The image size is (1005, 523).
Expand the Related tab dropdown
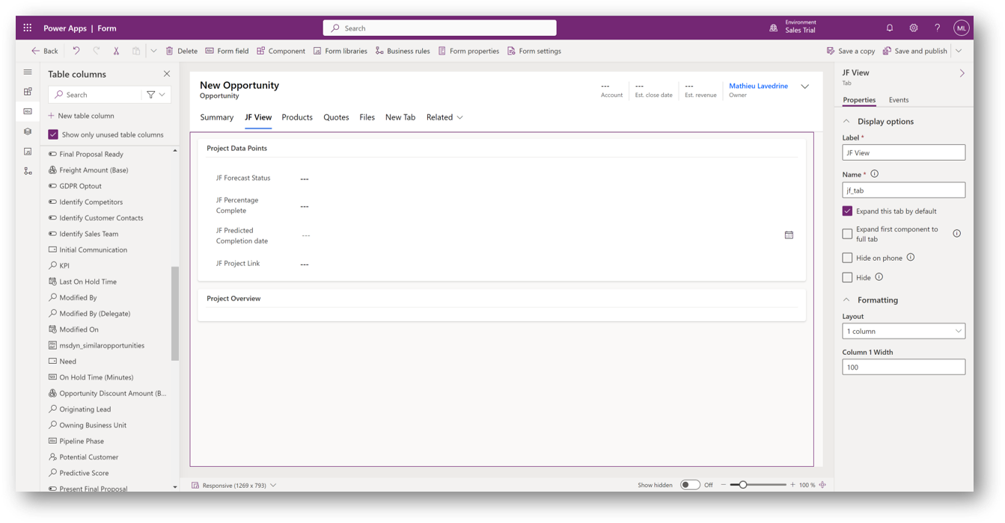click(x=459, y=117)
